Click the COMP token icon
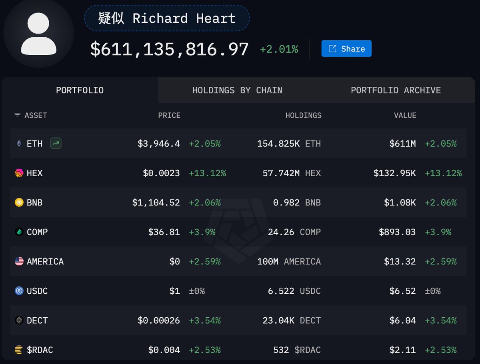This screenshot has height=364, width=480. (19, 232)
